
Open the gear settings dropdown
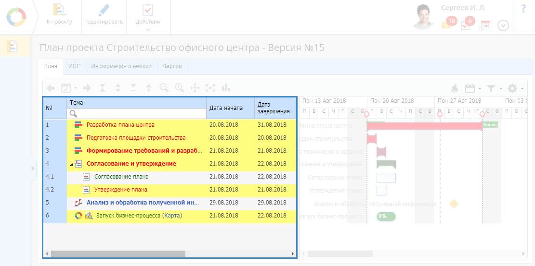click(515, 88)
